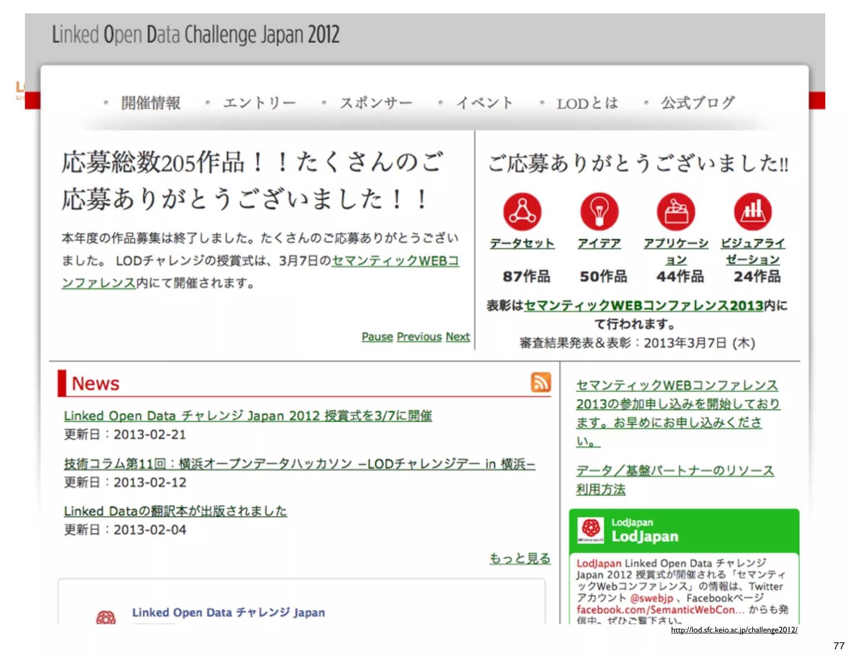Click the red flower logo beside Linked Open Data チャレンジ Japan
Viewport: 851px width, 655px height.
pyautogui.click(x=106, y=617)
